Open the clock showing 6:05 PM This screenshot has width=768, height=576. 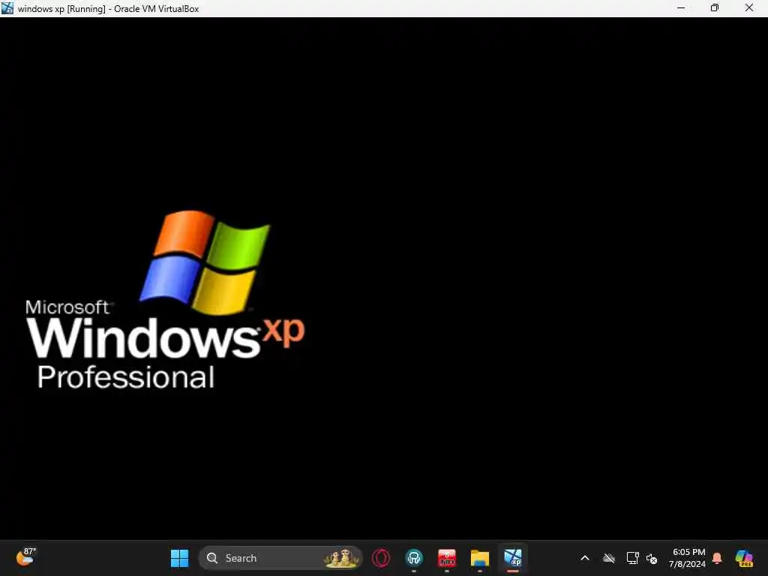click(x=687, y=558)
